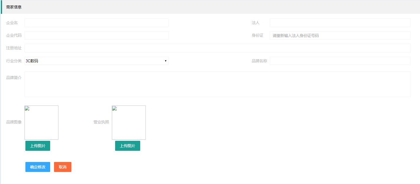The width and height of the screenshot is (420, 184).
Task: Focus the 企业名 input field
Action: click(x=96, y=23)
